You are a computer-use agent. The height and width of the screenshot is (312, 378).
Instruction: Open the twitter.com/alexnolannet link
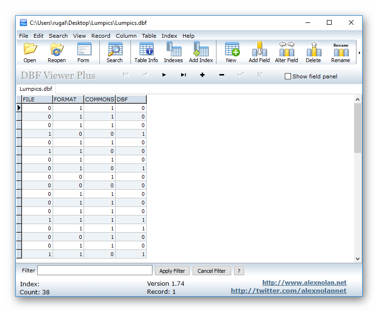[x=289, y=290]
